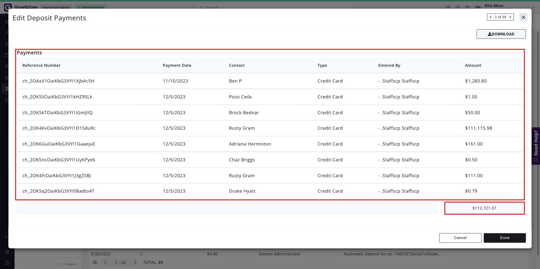Go to the next deposit record arrow
Image resolution: width=540 pixels, height=269 pixels.
pos(510,17)
